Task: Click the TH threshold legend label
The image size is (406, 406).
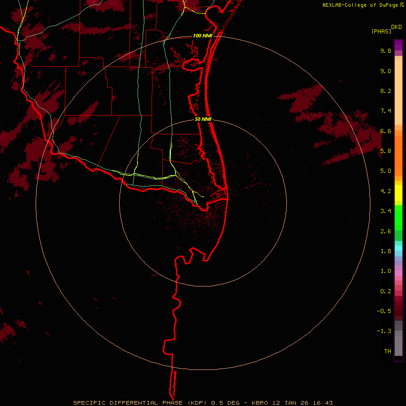Action: (x=388, y=351)
